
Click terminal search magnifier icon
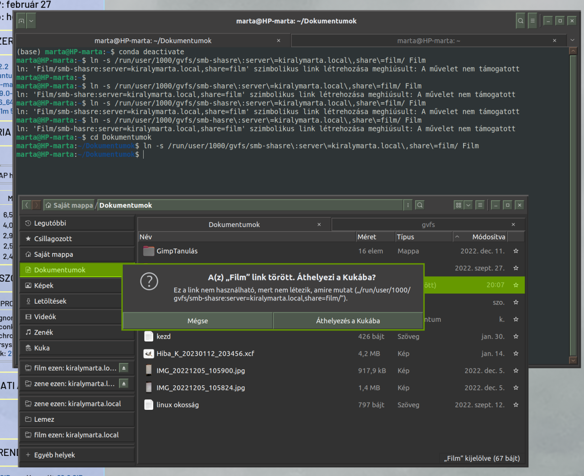tap(521, 21)
